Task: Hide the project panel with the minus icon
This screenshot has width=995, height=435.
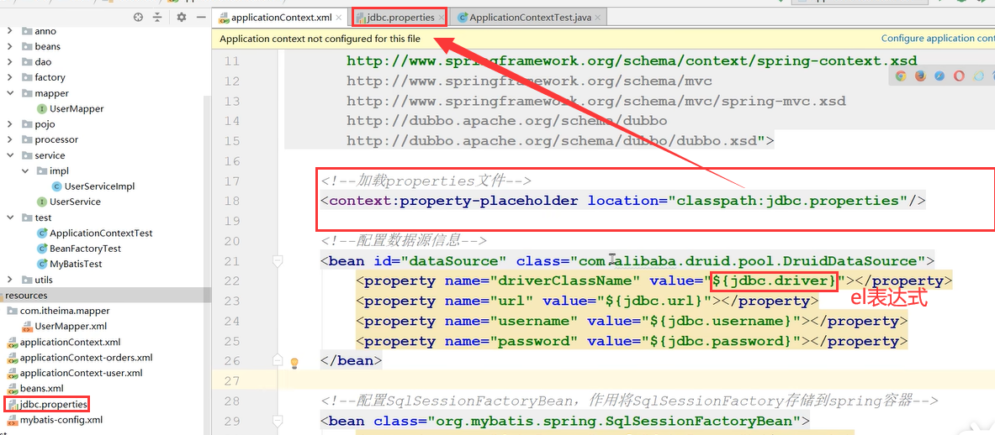Action: (200, 17)
